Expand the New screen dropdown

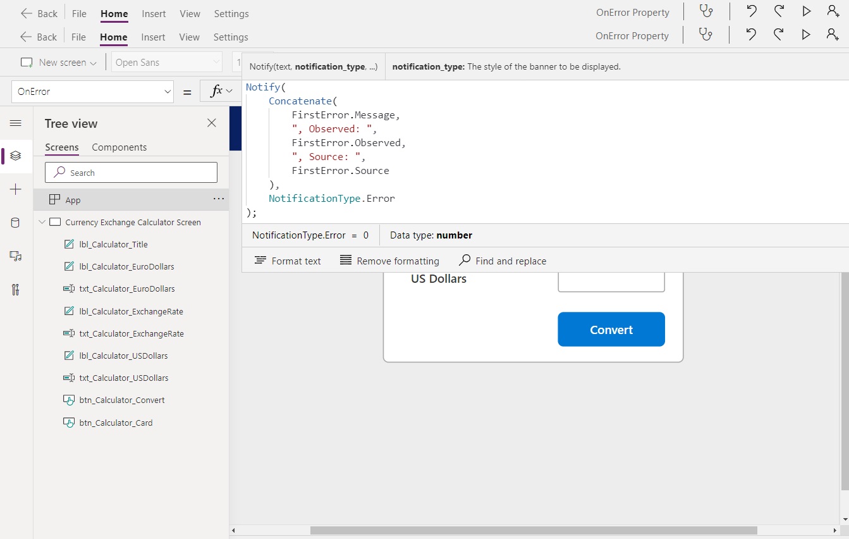click(94, 62)
